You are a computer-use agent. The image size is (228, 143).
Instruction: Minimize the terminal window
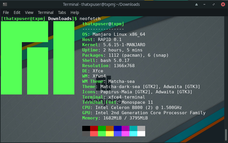[204, 4]
